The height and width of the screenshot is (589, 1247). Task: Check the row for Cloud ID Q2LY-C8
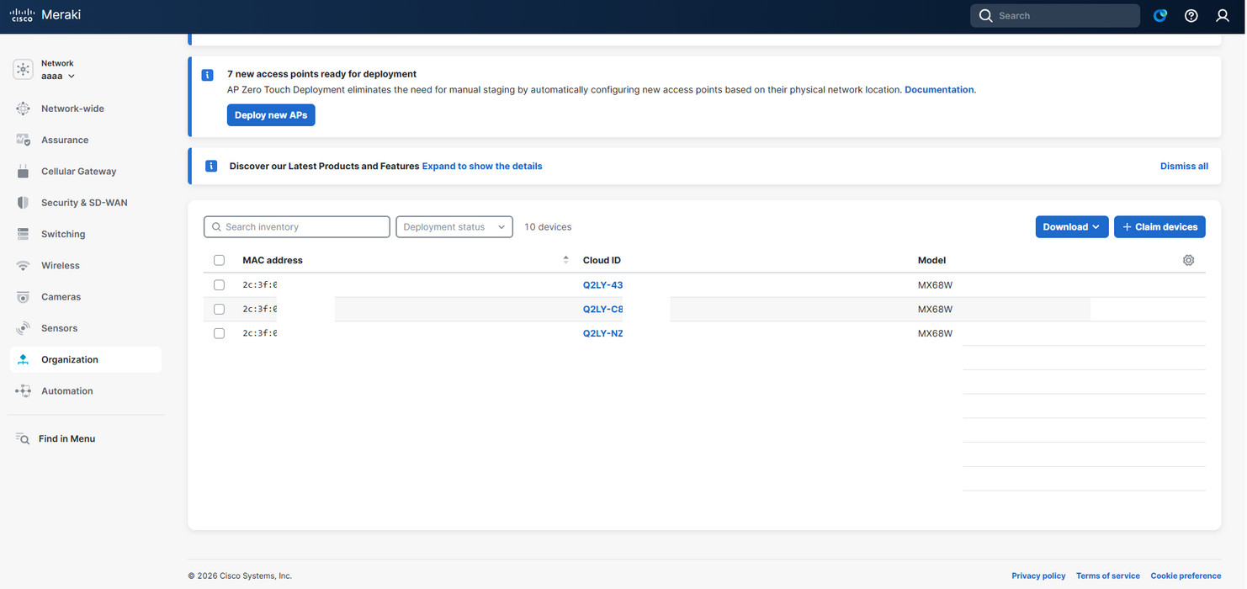(x=219, y=310)
